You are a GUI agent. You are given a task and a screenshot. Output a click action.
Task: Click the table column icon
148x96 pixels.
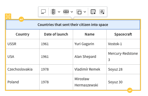(x=53, y=12)
